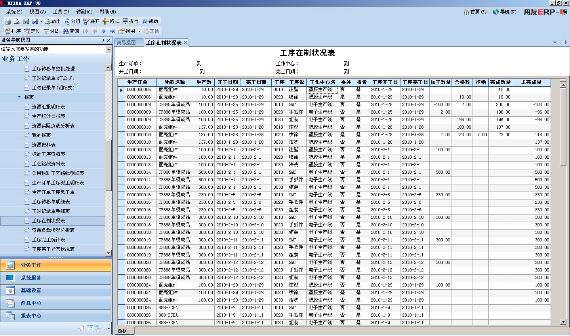Open 生产订单工序派工单 report
Image resolution: width=570 pixels, height=336 pixels.
[53, 192]
